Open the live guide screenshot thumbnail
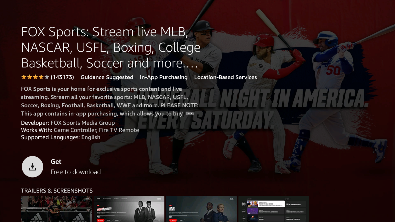Viewport: 395px width, 222px height. coord(274,209)
